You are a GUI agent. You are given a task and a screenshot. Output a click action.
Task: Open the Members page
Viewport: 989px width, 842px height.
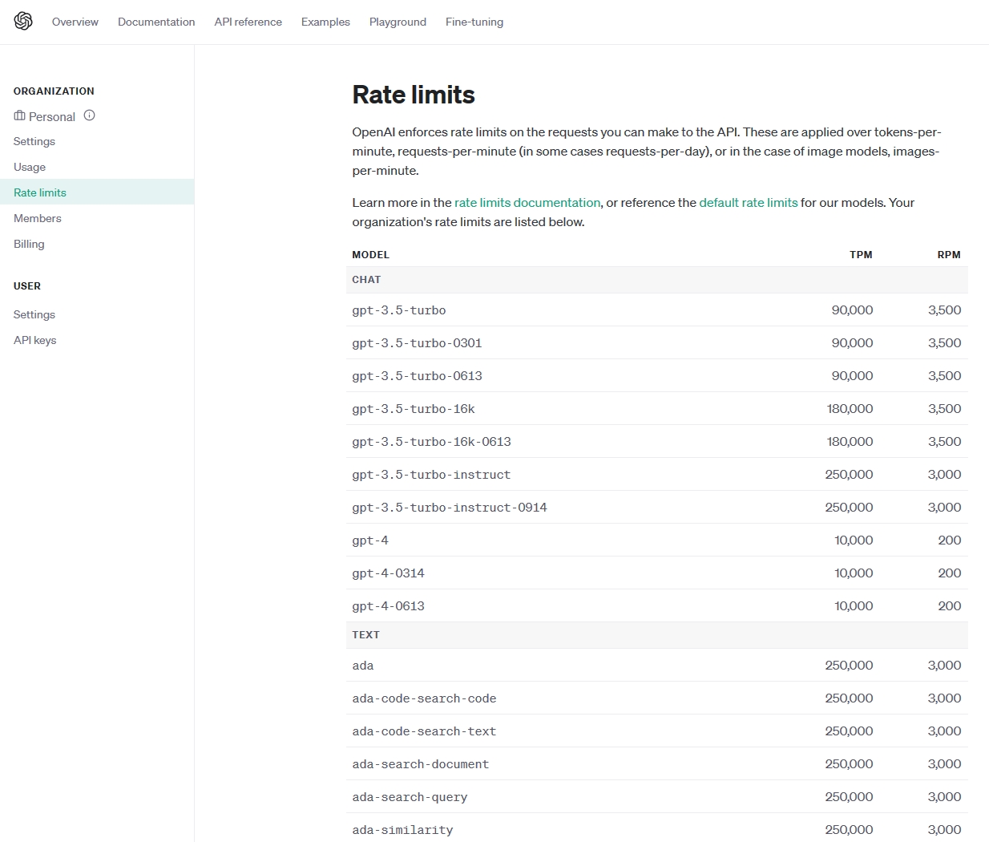click(38, 218)
